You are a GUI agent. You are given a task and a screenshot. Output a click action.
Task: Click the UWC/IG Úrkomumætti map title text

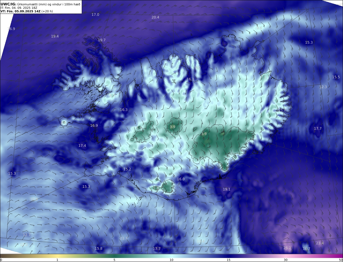[x=40, y=4]
